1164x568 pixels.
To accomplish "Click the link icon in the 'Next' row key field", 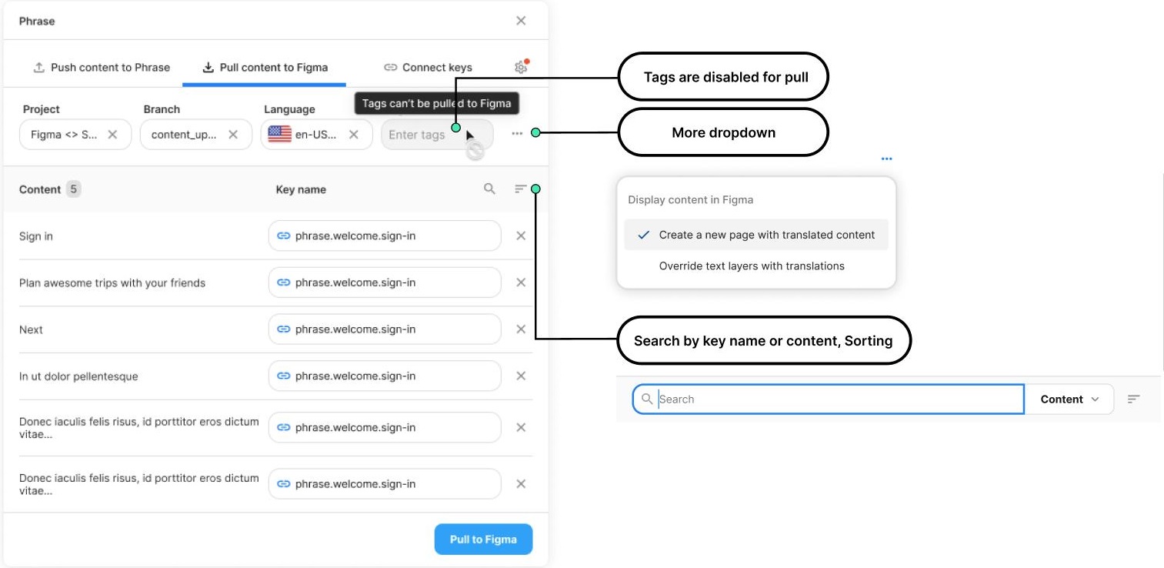I will (x=283, y=329).
